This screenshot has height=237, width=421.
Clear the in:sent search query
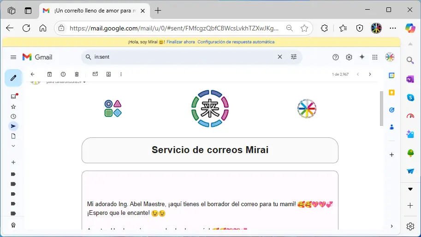pos(280,57)
